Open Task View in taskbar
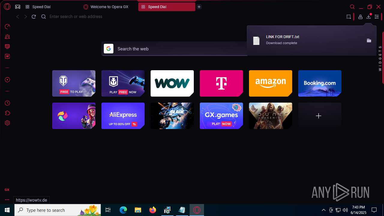 click(108, 210)
